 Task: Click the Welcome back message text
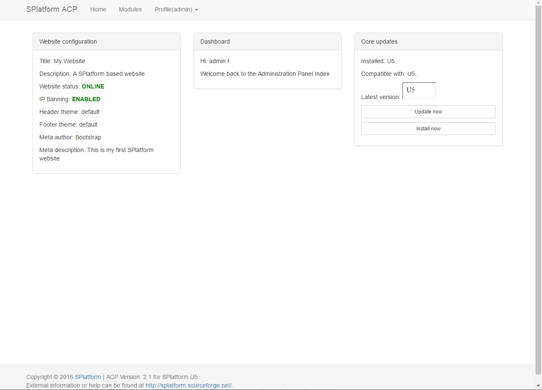coord(265,74)
